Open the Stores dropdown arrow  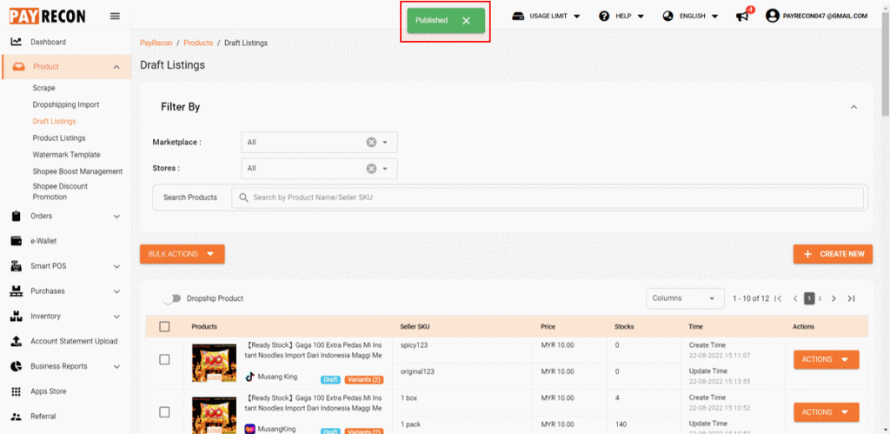click(385, 168)
